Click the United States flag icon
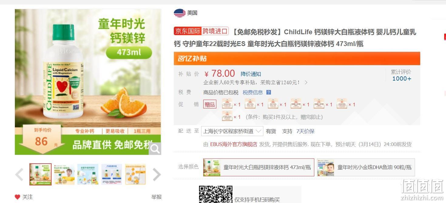The image size is (446, 203). [180, 13]
